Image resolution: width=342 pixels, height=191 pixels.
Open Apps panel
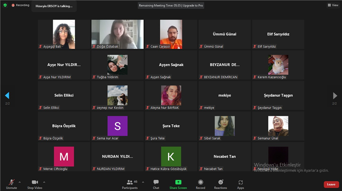tap(240, 184)
